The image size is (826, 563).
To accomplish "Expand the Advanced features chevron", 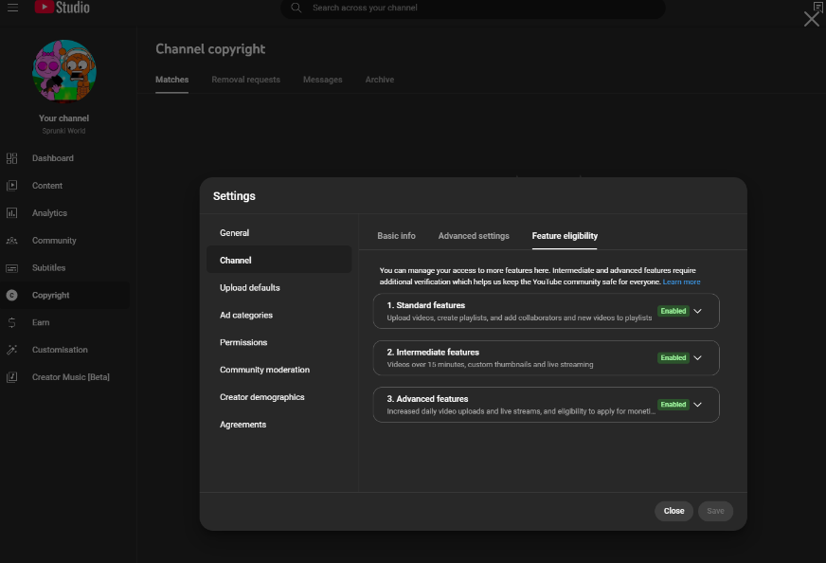I will (x=697, y=405).
